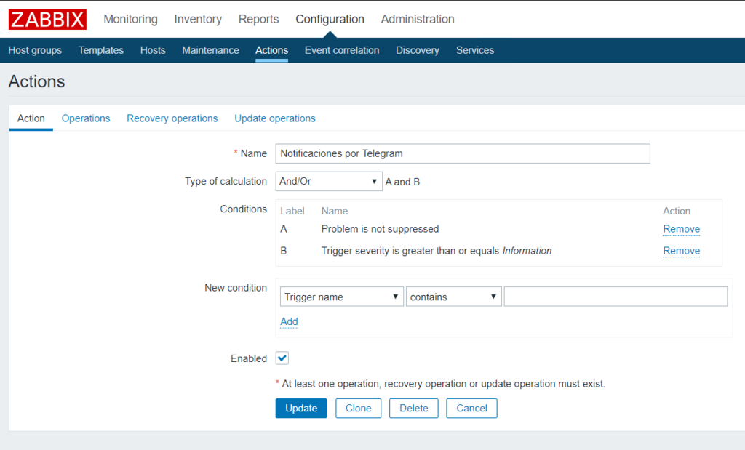Image resolution: width=745 pixels, height=450 pixels.
Task: Open the Recovery operations tab
Action: click(x=172, y=118)
